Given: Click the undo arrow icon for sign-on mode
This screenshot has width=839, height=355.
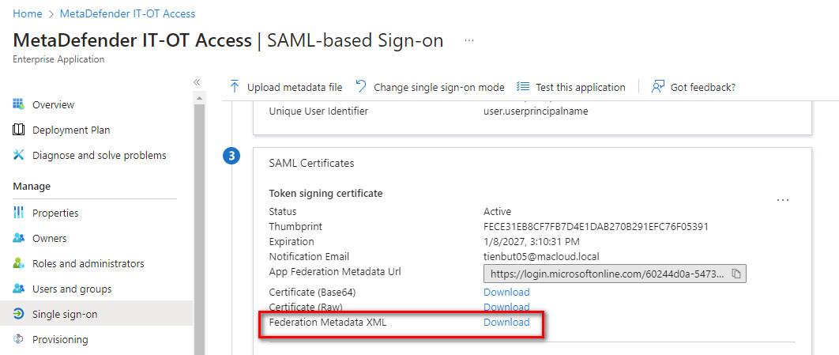Looking at the screenshot, I should click(x=361, y=86).
